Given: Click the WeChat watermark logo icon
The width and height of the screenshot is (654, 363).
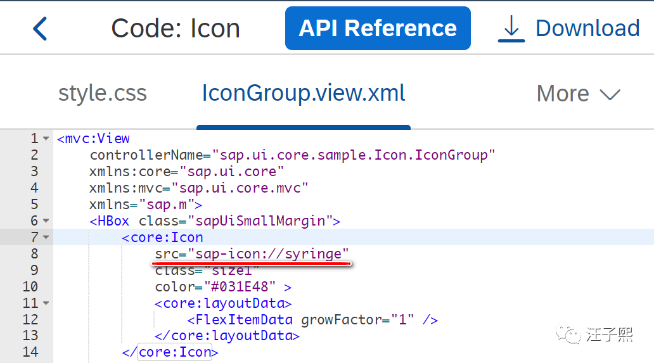Looking at the screenshot, I should click(x=568, y=333).
